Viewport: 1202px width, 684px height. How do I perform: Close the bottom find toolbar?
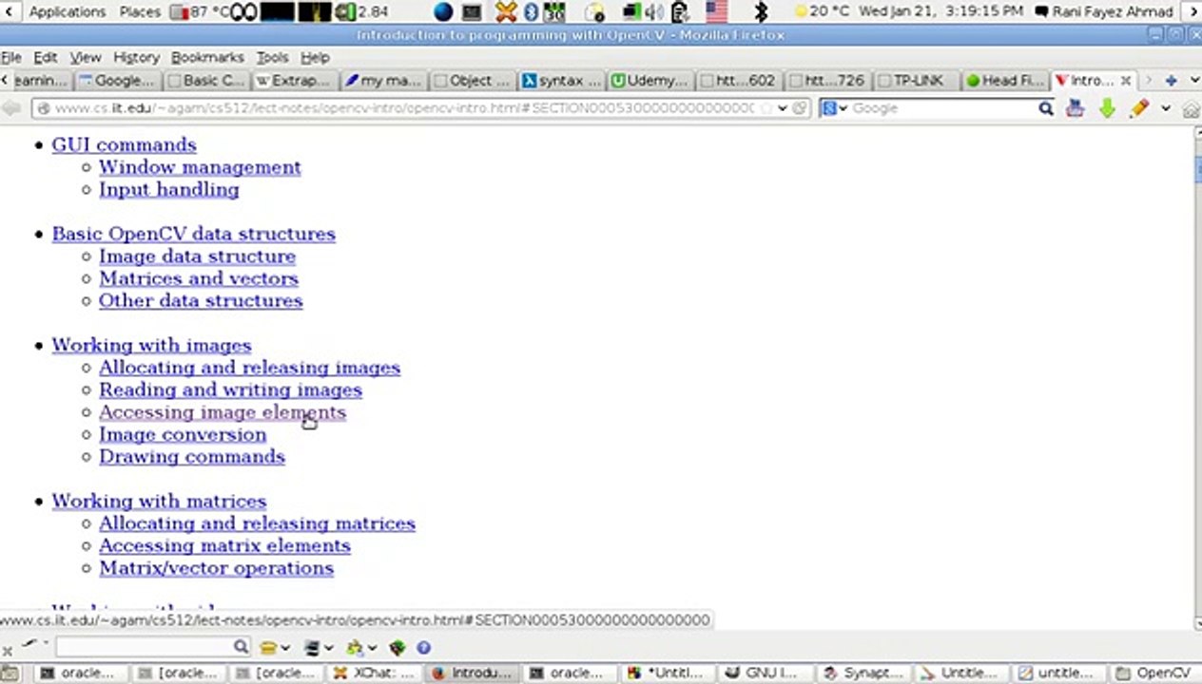point(7,651)
